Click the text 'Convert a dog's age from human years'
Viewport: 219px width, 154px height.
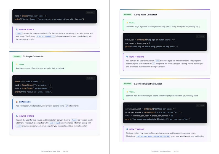(142, 27)
